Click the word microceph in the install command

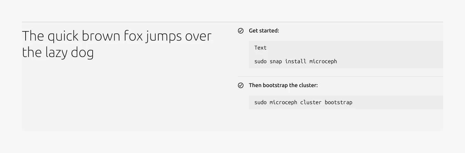coord(323,61)
